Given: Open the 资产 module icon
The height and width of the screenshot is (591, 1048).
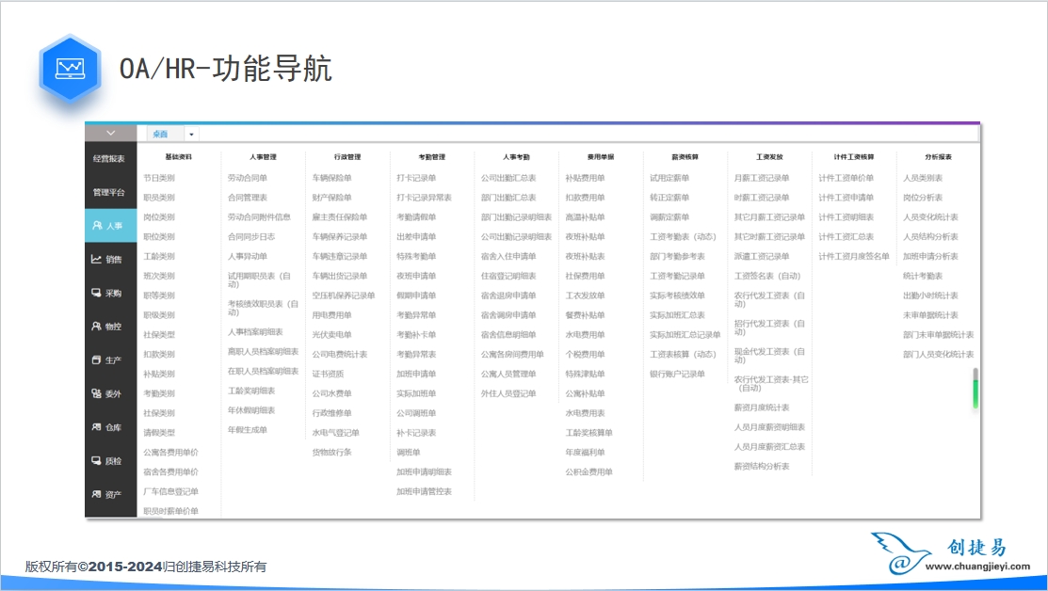Looking at the screenshot, I should [96, 494].
